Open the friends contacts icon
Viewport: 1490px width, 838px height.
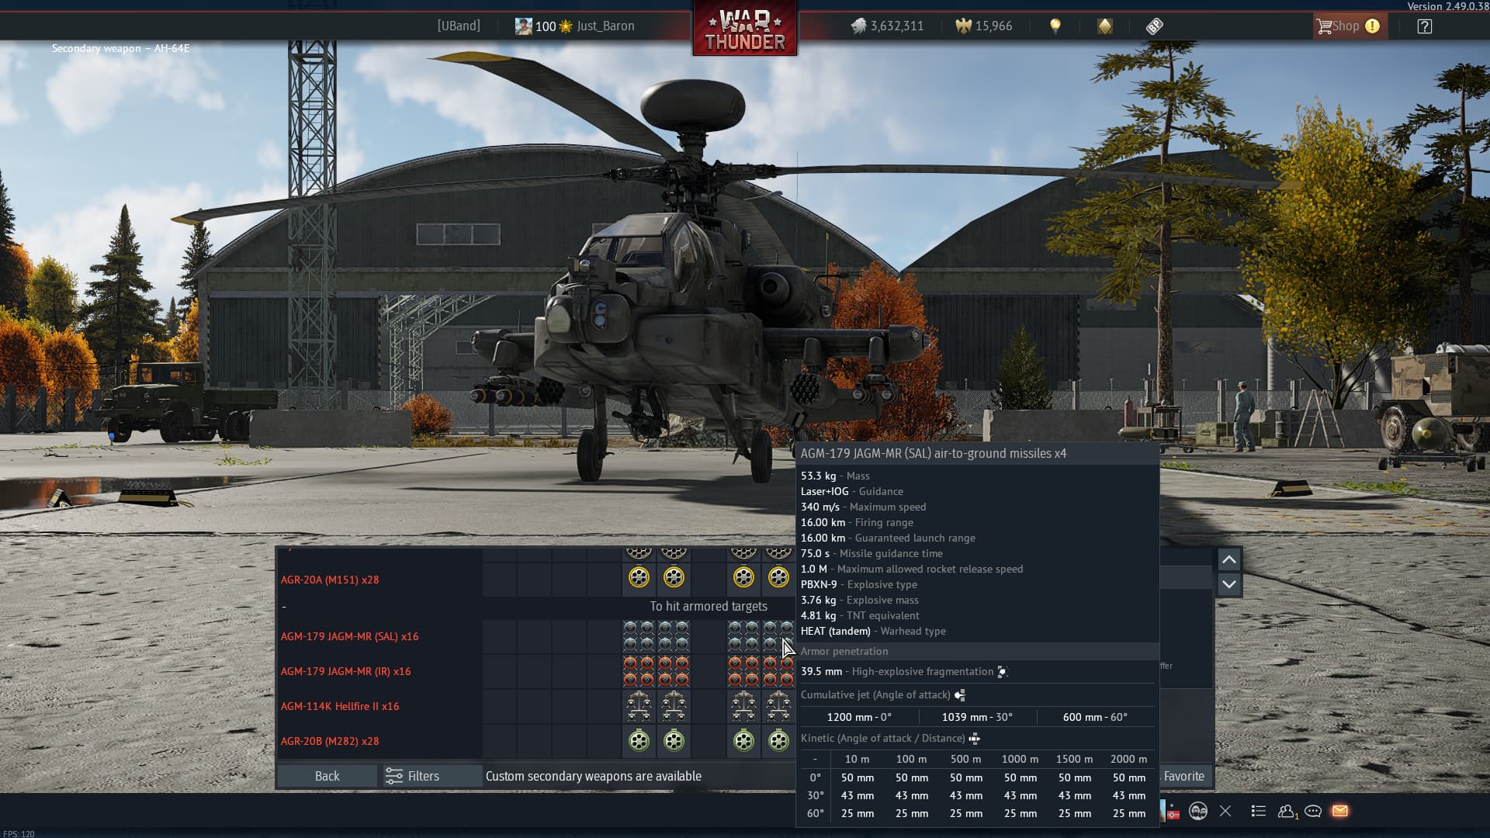1287,811
